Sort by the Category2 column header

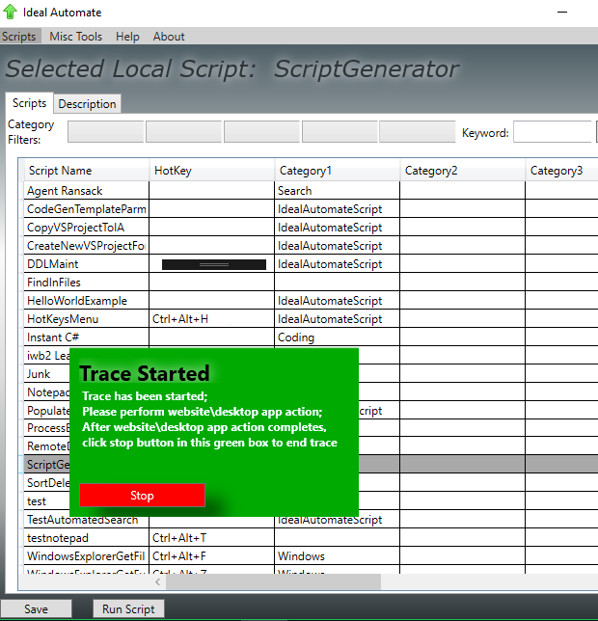click(463, 171)
